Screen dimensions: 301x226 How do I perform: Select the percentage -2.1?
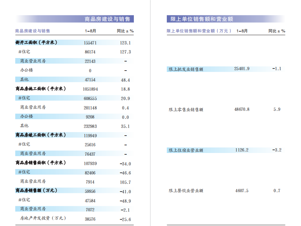click(125, 210)
